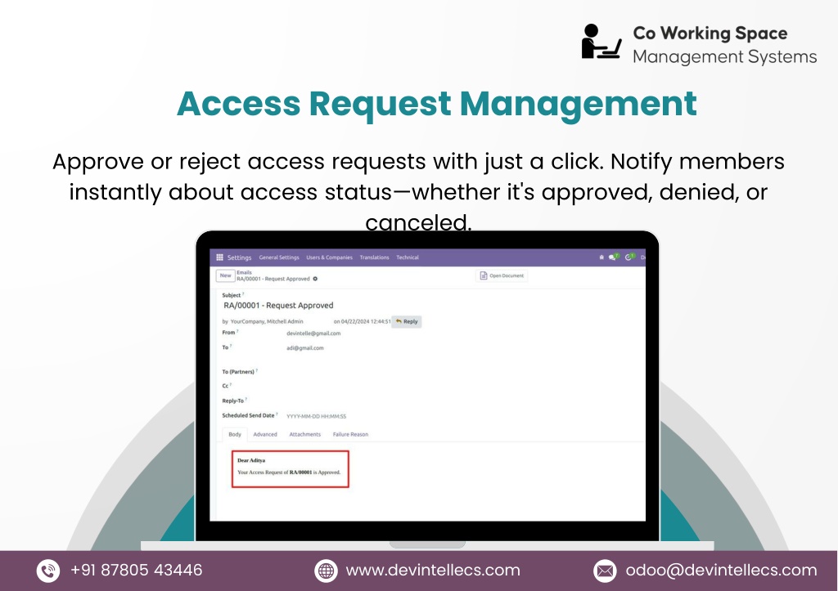The width and height of the screenshot is (838, 591).
Task: Open the activities clock icon in navbar
Action: 629,257
